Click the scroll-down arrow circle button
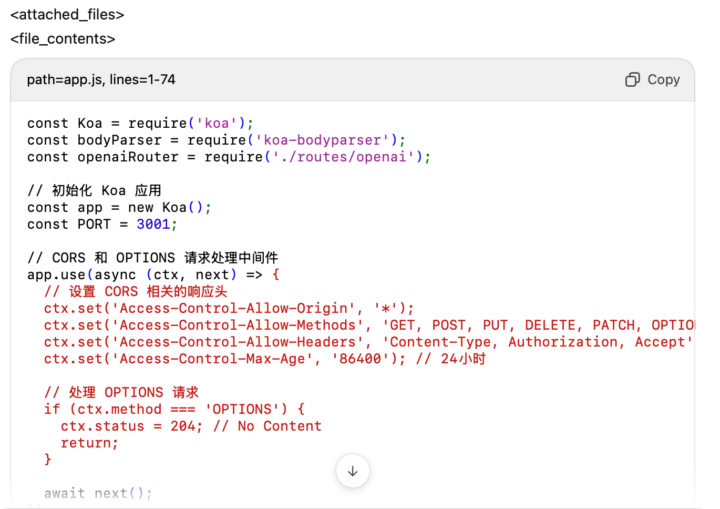720x509 pixels. pos(352,471)
